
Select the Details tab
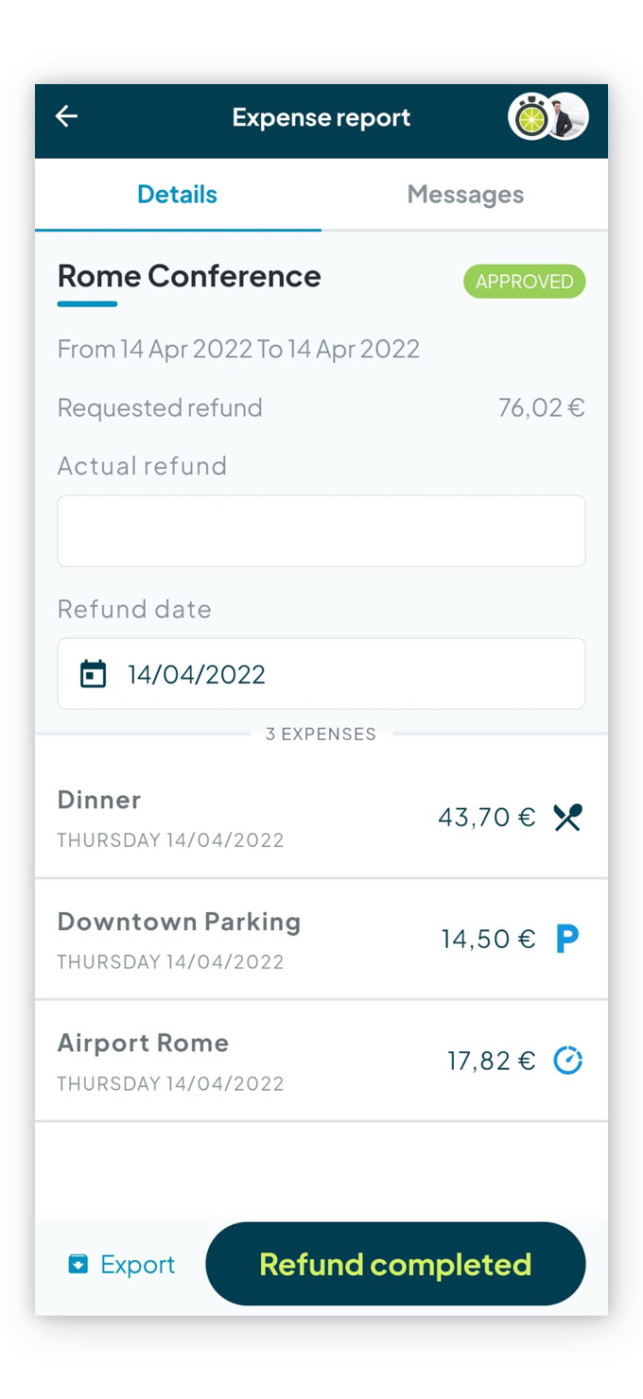tap(177, 194)
